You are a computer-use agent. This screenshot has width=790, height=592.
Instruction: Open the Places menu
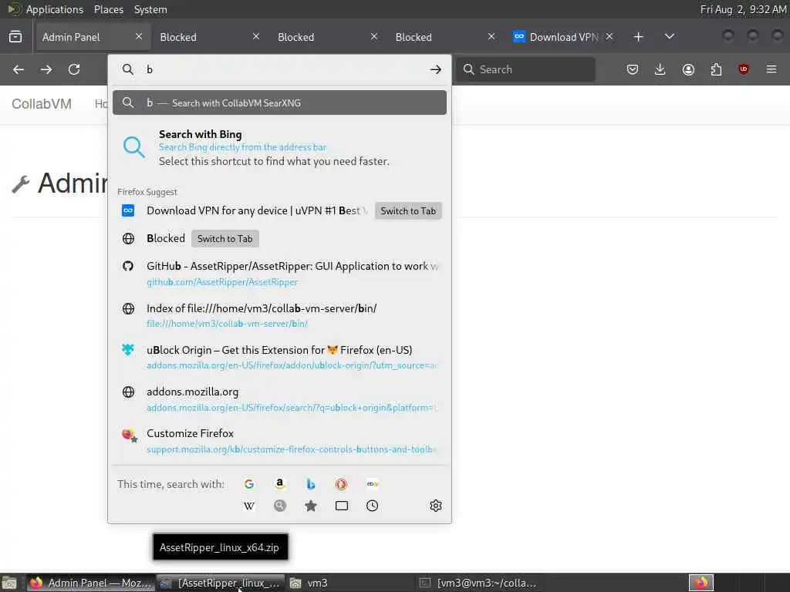coord(108,9)
